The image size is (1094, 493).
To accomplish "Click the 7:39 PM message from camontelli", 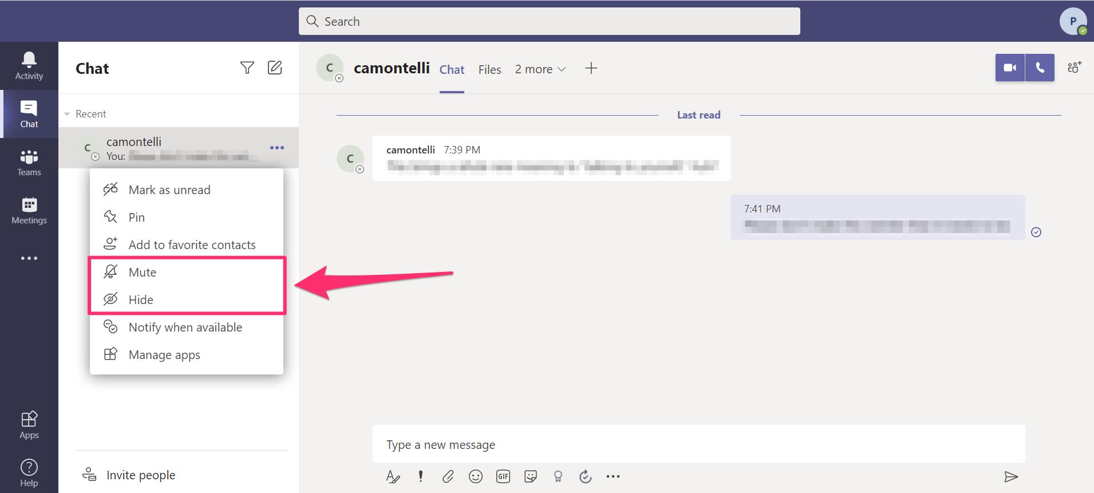I will click(551, 158).
